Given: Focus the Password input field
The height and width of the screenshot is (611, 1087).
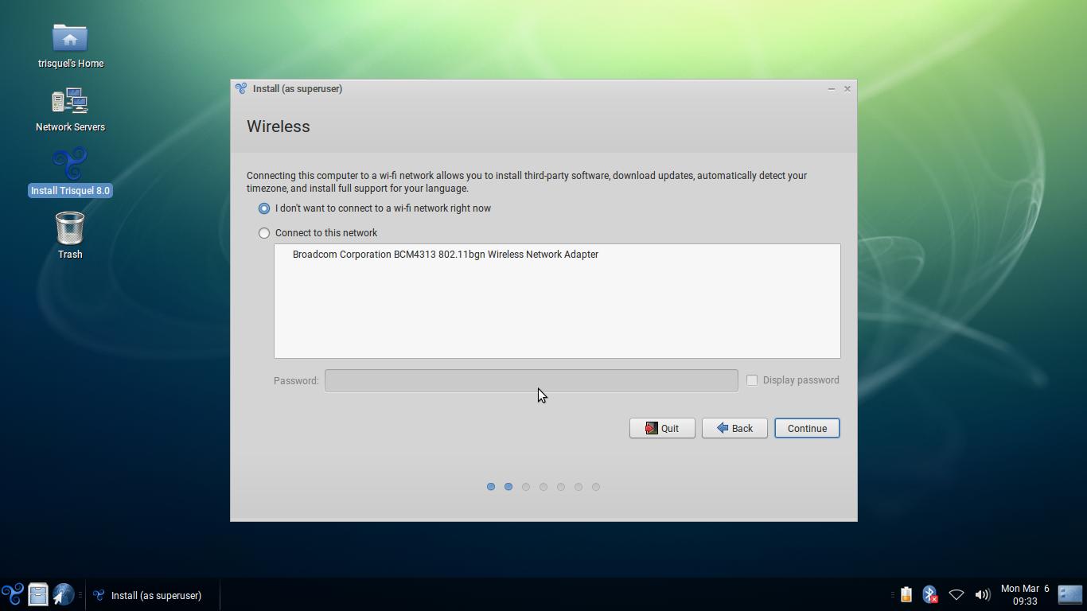Looking at the screenshot, I should pos(532,380).
